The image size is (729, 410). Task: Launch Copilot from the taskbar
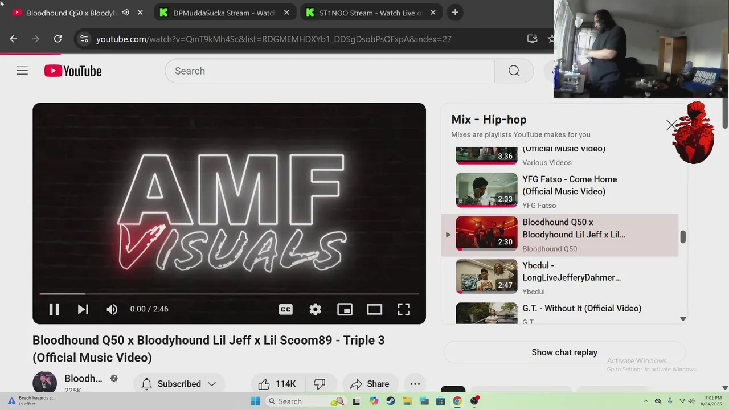point(374,401)
